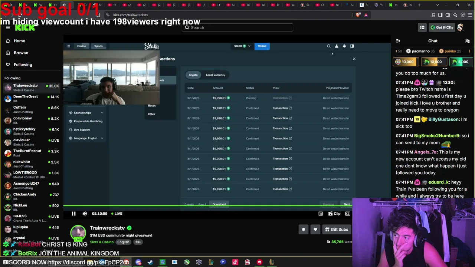Open Live Support on Stake
This screenshot has height=267, width=475.
[x=79, y=130]
